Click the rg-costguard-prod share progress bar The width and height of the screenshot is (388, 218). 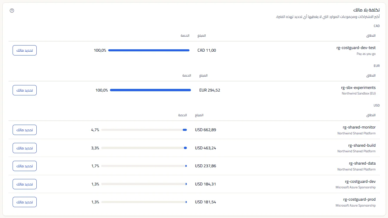tap(144, 202)
